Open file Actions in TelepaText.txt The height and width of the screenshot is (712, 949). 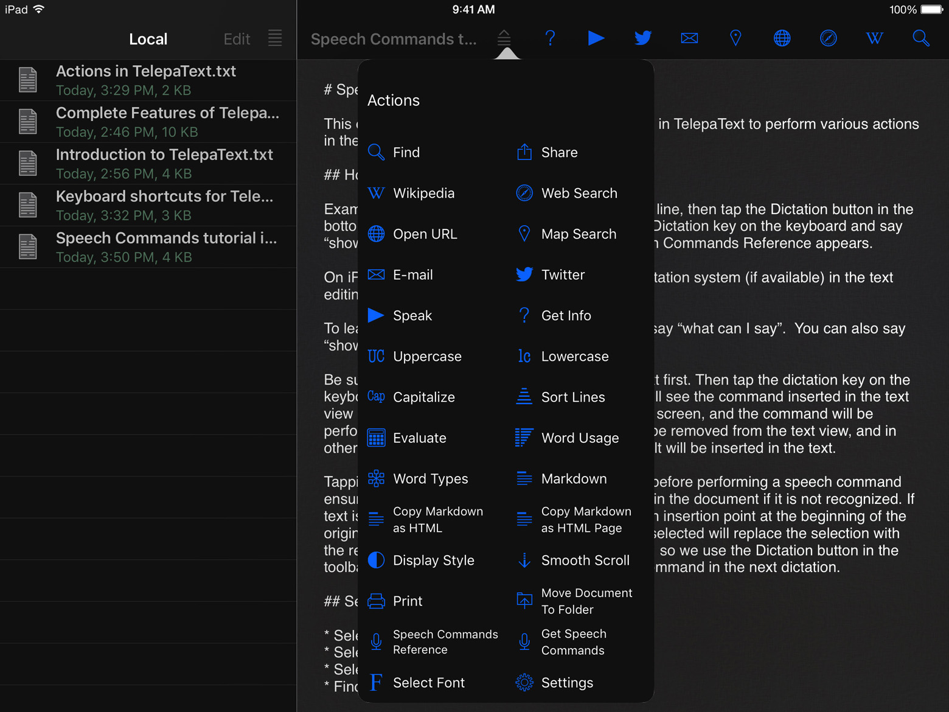(148, 80)
